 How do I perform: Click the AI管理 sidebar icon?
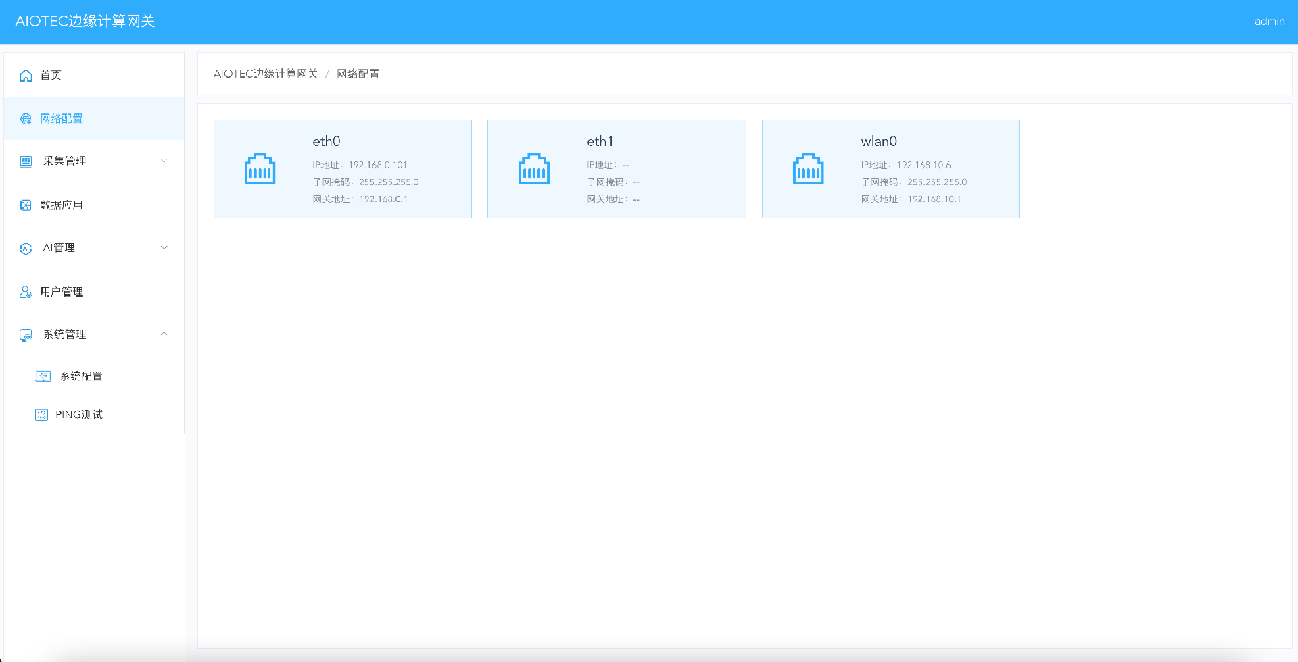(26, 249)
